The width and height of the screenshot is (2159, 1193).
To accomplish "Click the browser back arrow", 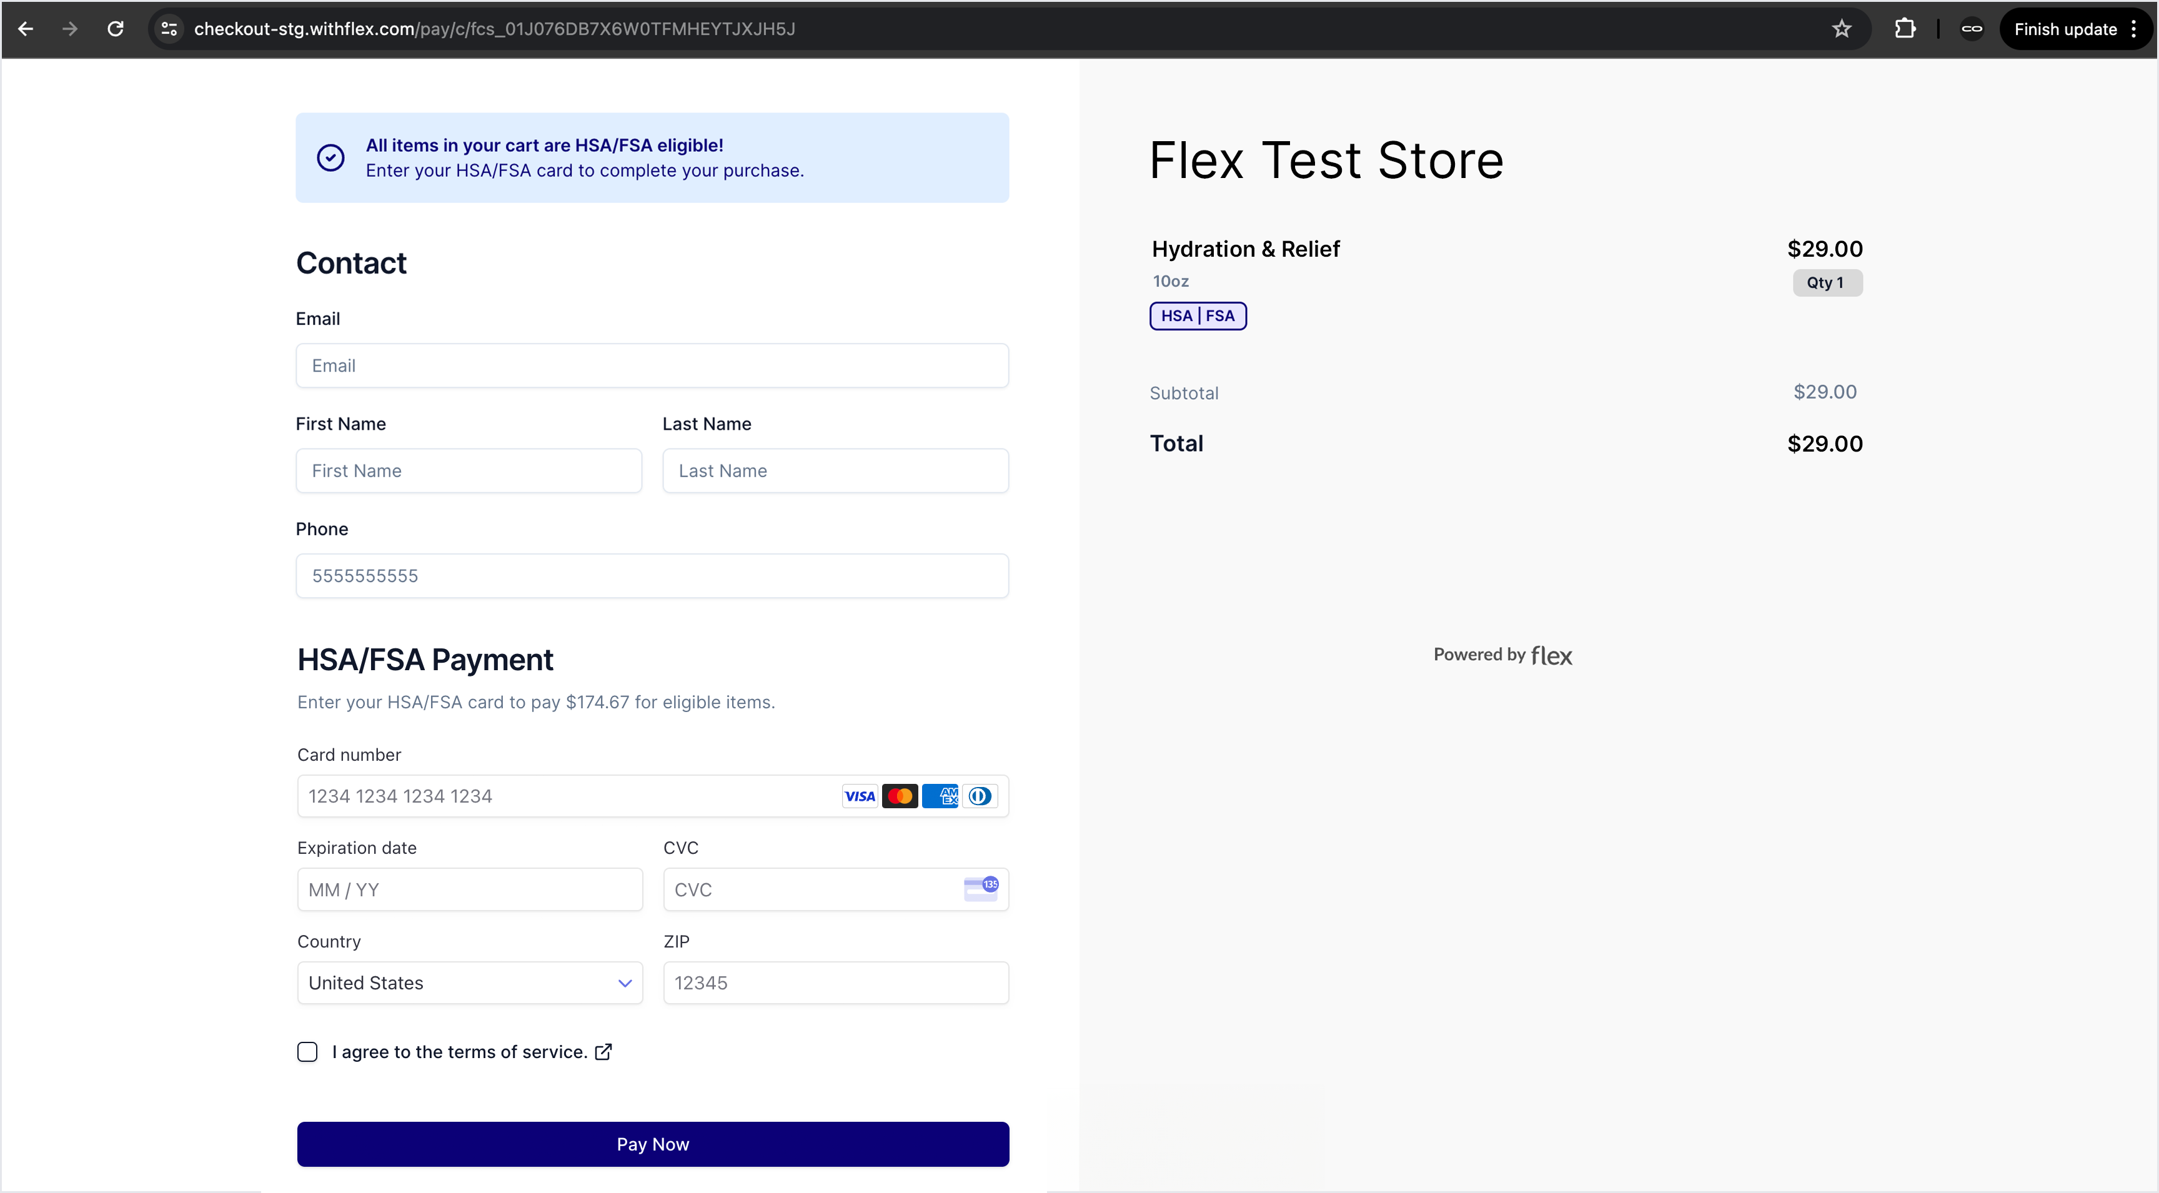I will point(25,29).
